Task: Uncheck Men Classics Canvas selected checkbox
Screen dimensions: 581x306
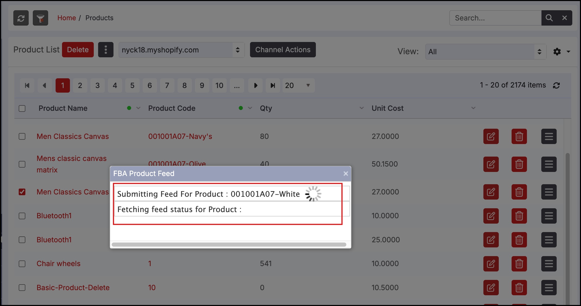Action: pyautogui.click(x=22, y=192)
